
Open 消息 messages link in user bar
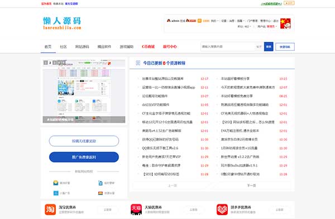232,21
